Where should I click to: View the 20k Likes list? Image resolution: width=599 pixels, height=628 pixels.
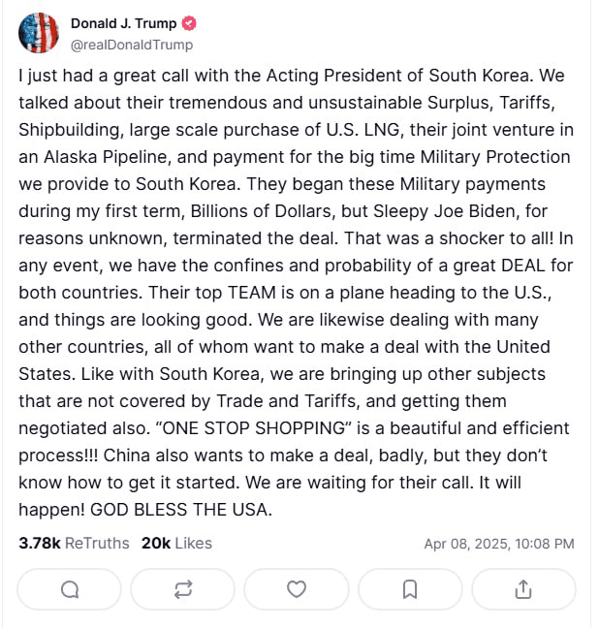[x=176, y=544]
